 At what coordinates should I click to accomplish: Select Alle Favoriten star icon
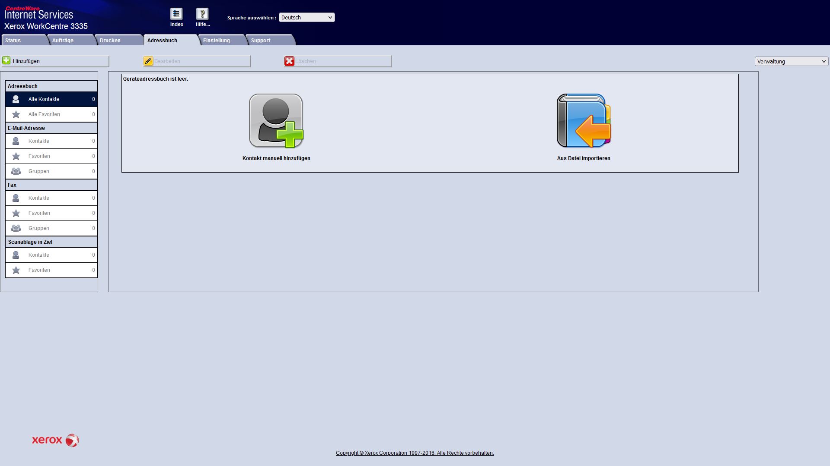tap(16, 114)
